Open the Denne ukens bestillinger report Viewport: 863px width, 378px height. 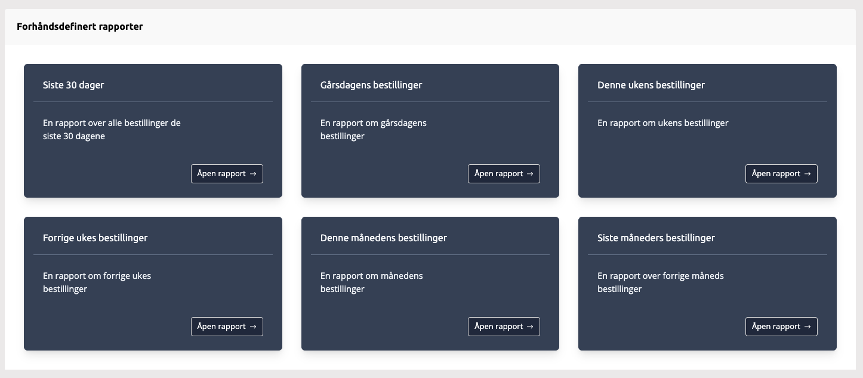pyautogui.click(x=781, y=174)
